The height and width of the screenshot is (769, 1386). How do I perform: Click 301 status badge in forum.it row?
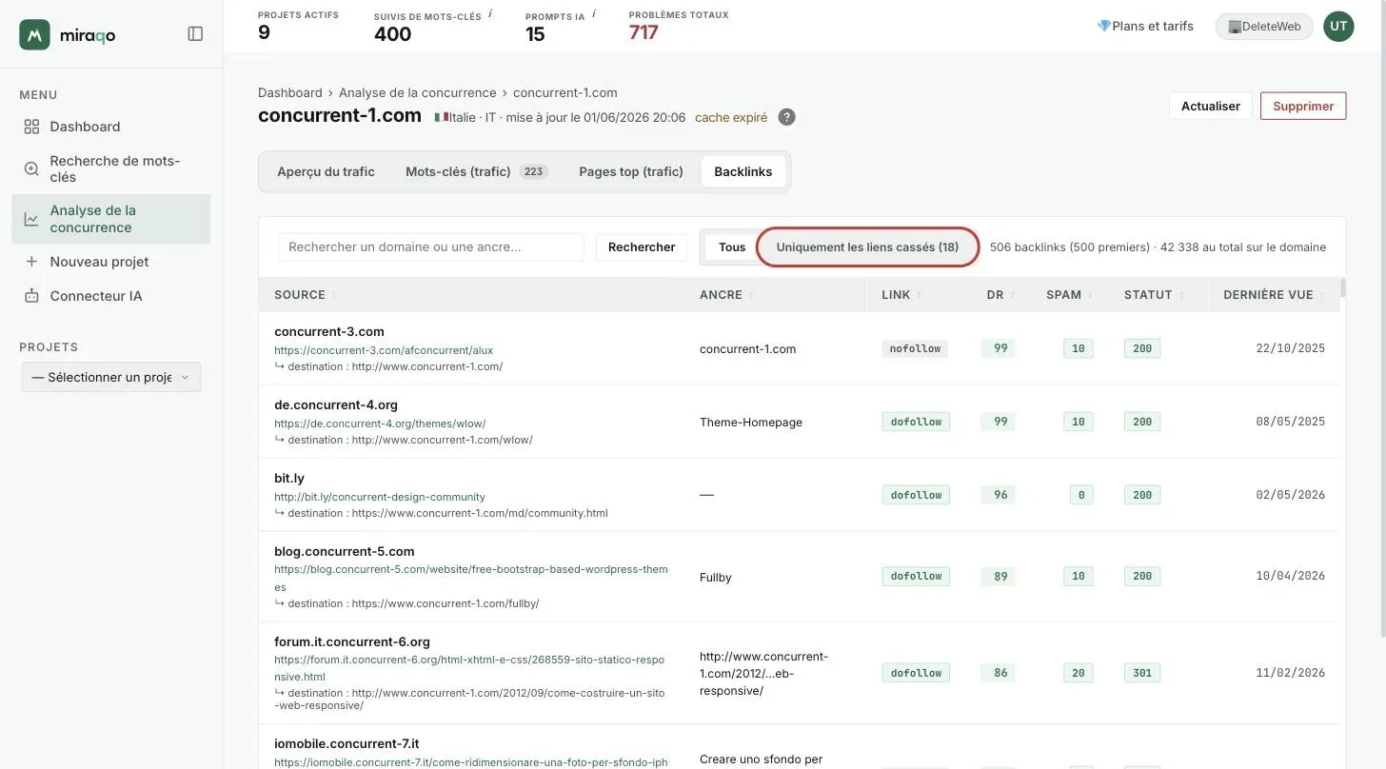1142,673
